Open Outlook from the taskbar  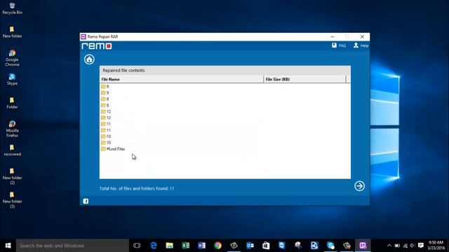[x=250, y=246]
